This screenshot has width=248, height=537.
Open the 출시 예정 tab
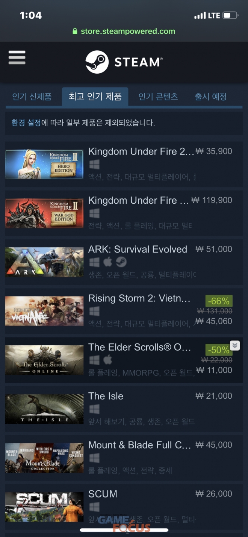(210, 97)
